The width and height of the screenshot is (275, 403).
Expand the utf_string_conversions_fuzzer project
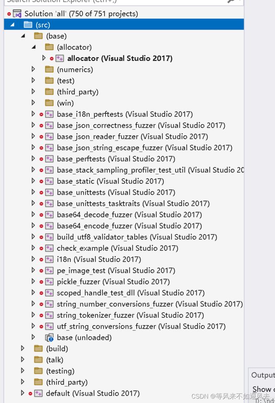[x=33, y=326]
